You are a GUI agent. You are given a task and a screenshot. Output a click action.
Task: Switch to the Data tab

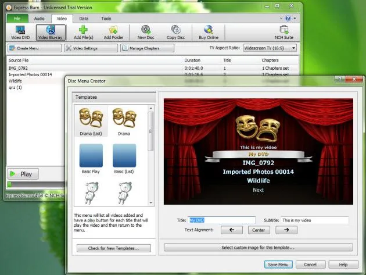(x=84, y=18)
